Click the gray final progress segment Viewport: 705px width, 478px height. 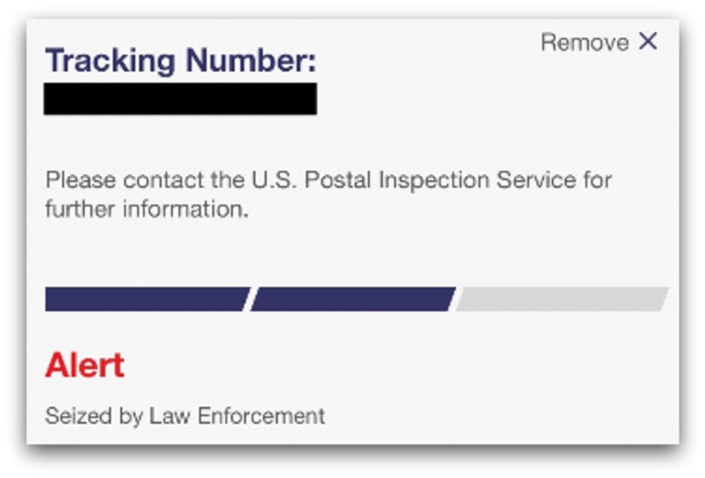click(562, 299)
